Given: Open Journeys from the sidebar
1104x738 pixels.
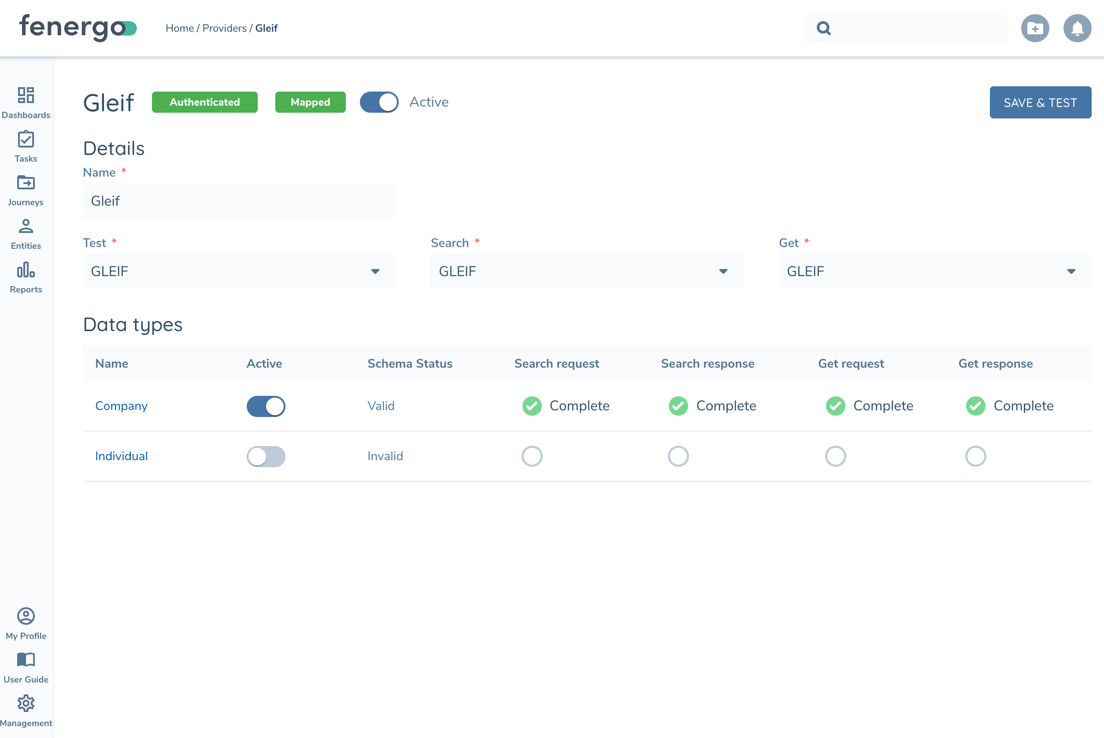Looking at the screenshot, I should pos(26,183).
